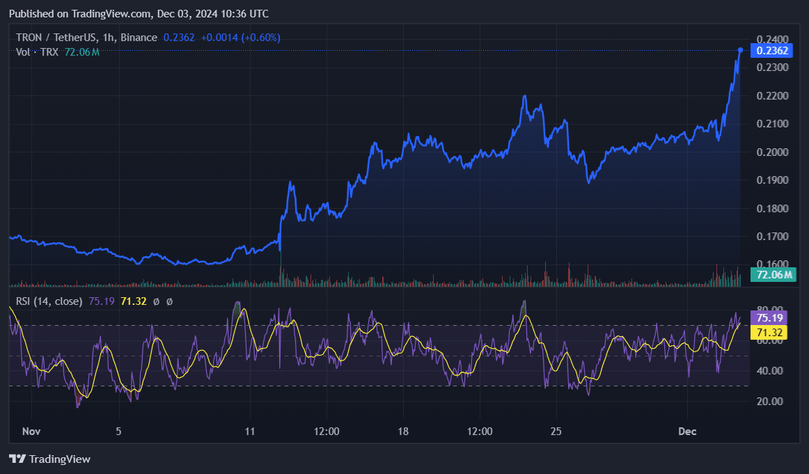Click the purple 75.19 RSI value tag
809x474 pixels.
tap(770, 318)
